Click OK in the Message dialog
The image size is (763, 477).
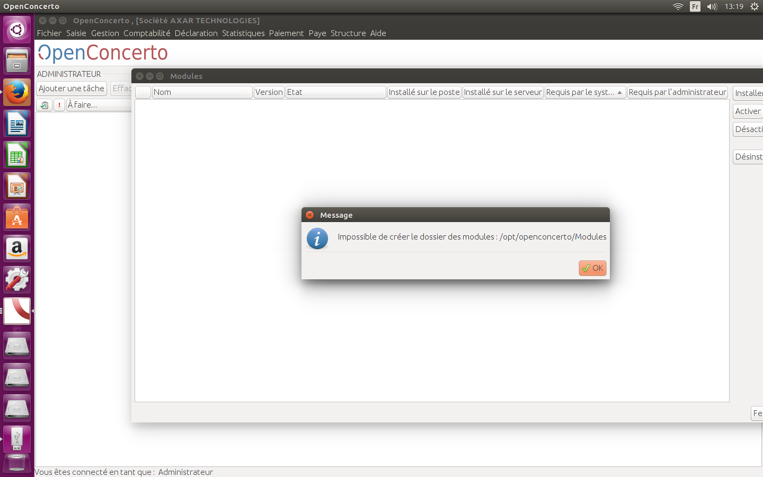[x=592, y=268]
